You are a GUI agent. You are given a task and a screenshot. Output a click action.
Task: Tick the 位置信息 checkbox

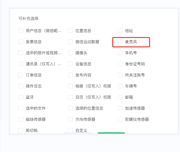[70, 31]
